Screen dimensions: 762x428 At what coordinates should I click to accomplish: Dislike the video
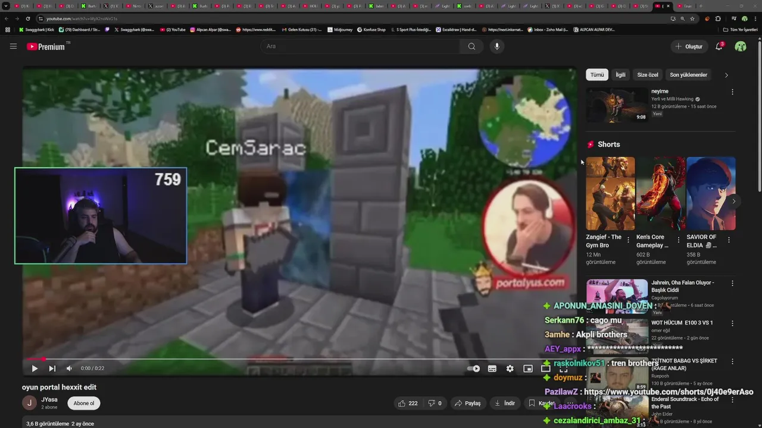tap(435, 403)
